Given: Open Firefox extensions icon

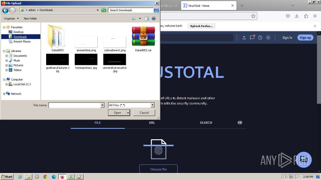Looking at the screenshot, I should pyautogui.click(x=306, y=16).
